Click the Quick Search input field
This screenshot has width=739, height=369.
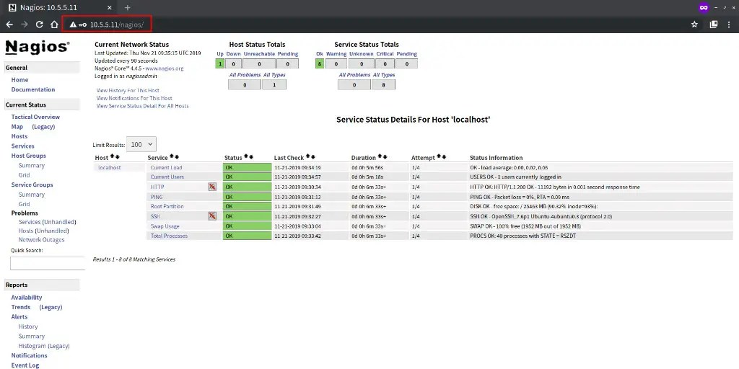tap(48, 264)
